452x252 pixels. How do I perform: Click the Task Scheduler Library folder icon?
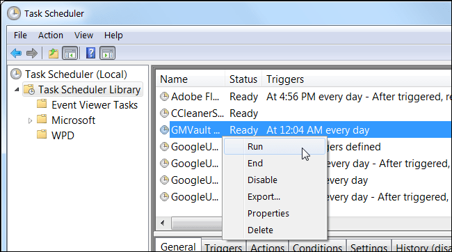(29, 90)
